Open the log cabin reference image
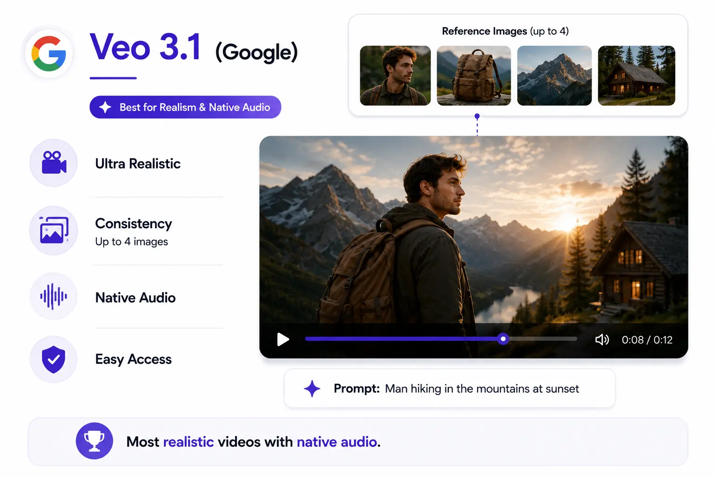Viewport: 715px width, 477px height. click(x=636, y=75)
